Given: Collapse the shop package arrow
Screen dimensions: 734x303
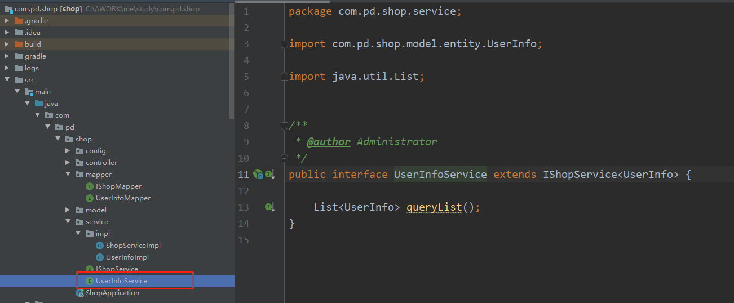Looking at the screenshot, I should click(x=58, y=139).
